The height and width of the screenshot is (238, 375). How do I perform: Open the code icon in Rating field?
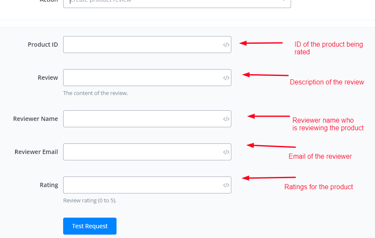[x=226, y=185]
